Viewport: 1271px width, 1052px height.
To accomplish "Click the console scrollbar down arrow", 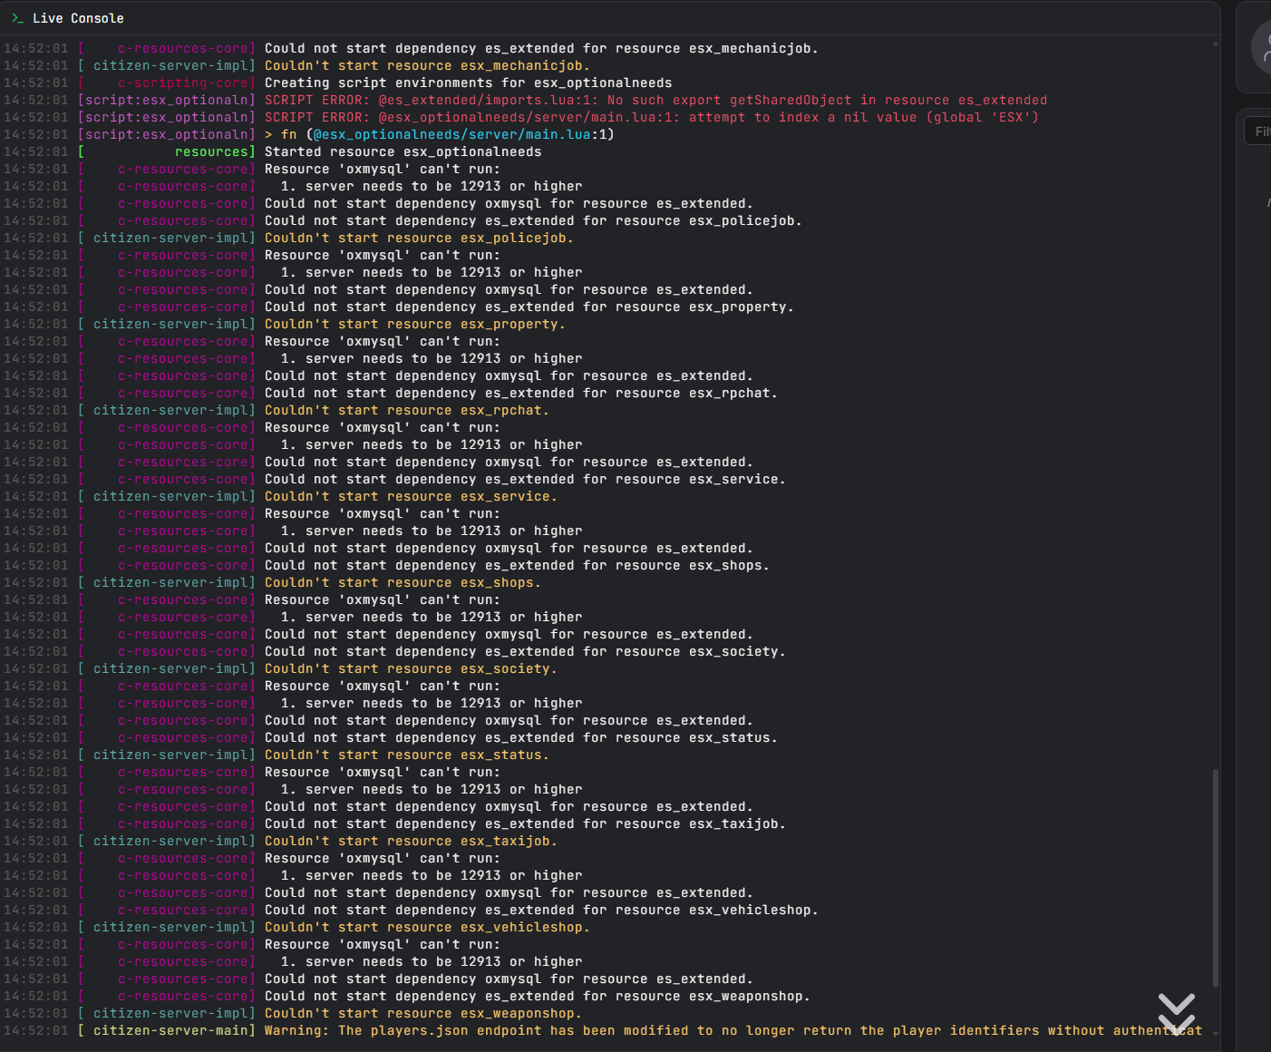I will click(x=1215, y=1033).
